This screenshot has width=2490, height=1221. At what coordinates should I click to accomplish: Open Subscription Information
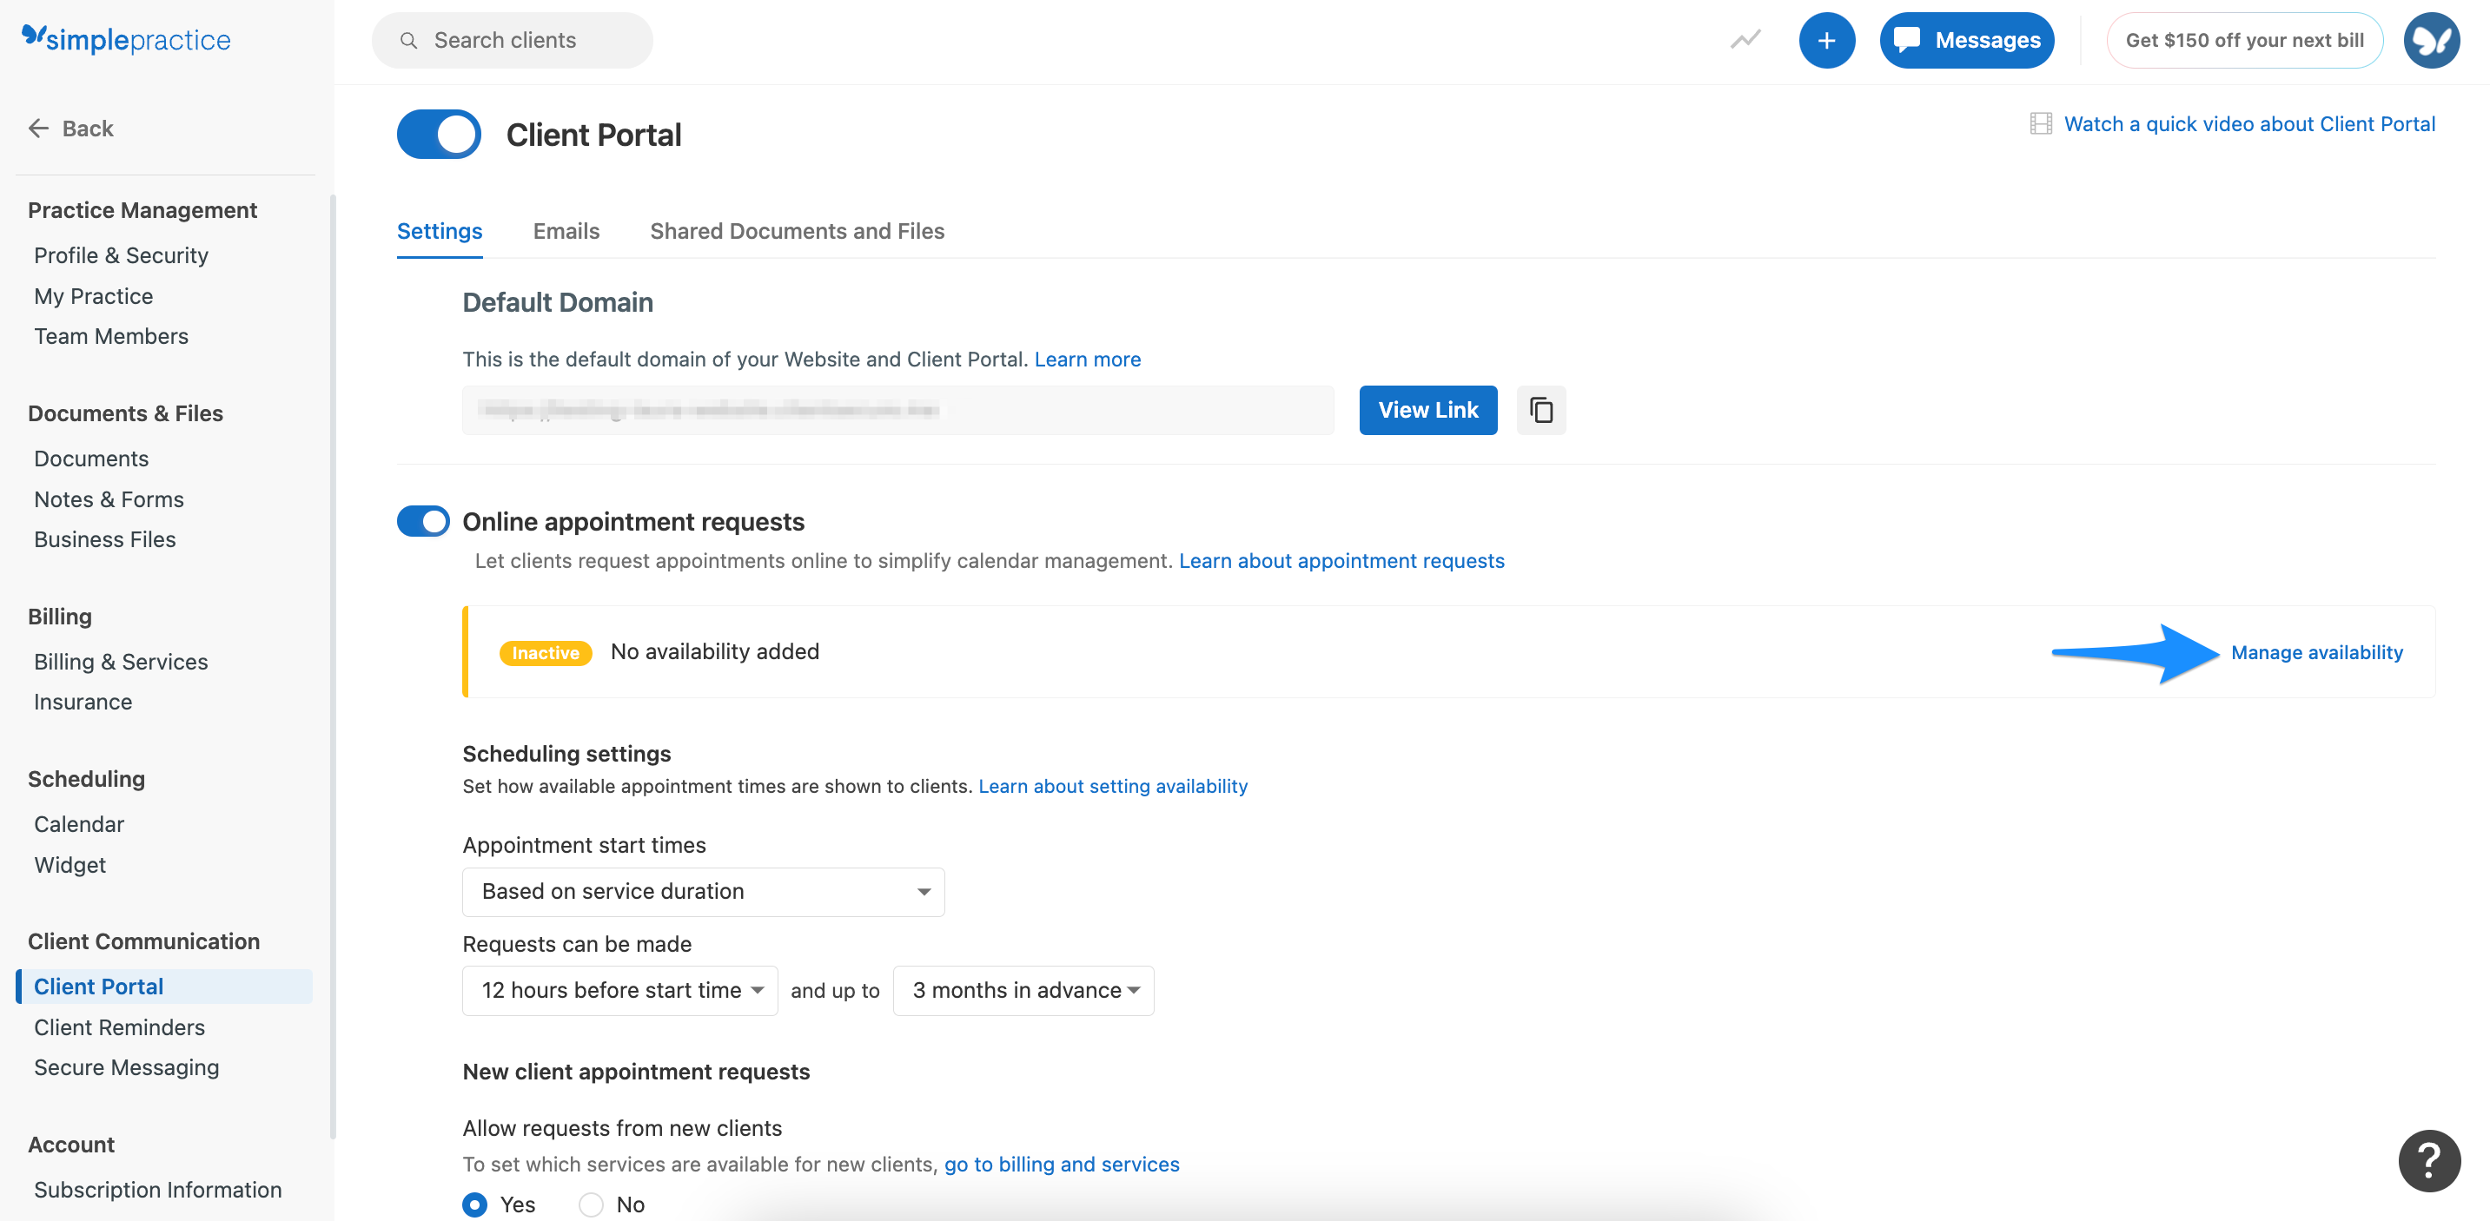point(157,1190)
